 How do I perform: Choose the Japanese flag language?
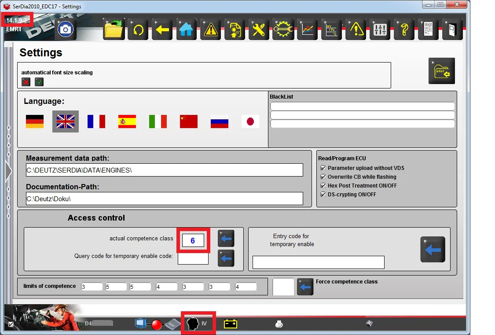coord(250,121)
